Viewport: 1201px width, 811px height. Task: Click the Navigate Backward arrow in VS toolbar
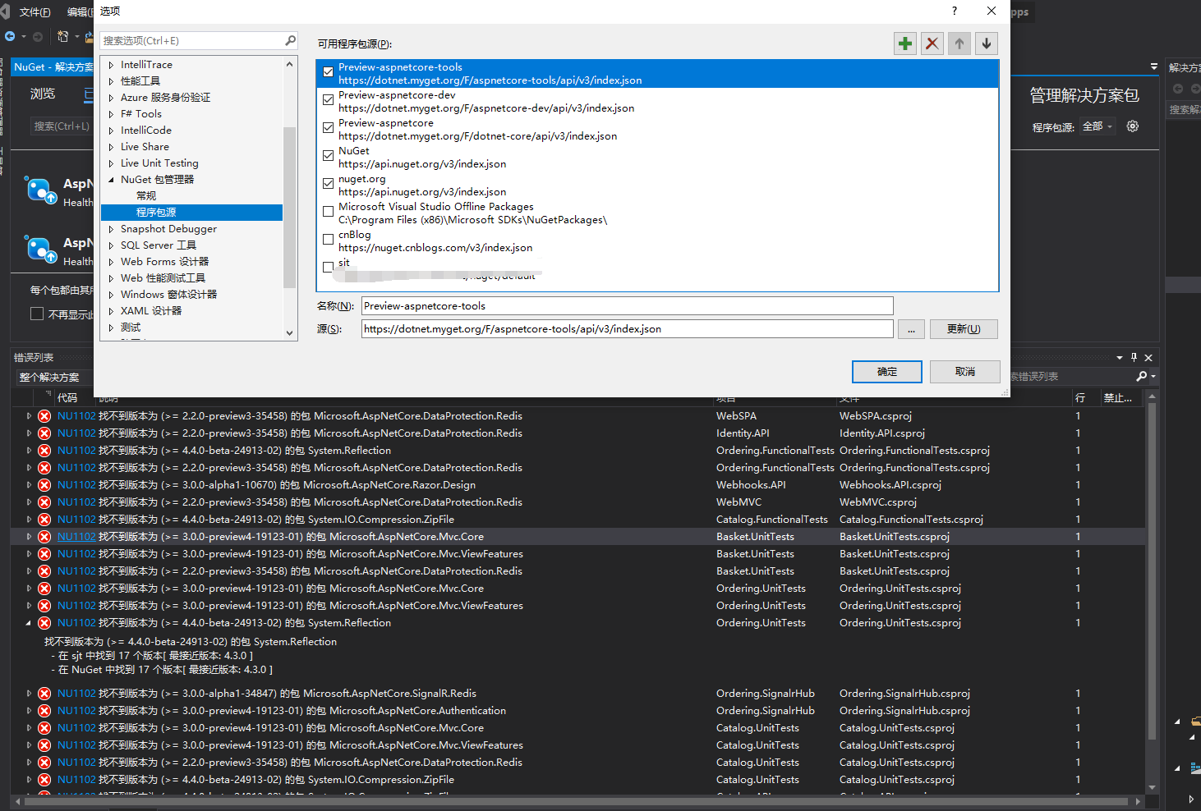pyautogui.click(x=10, y=36)
